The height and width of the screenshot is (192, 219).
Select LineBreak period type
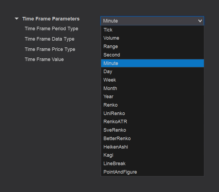point(115,163)
